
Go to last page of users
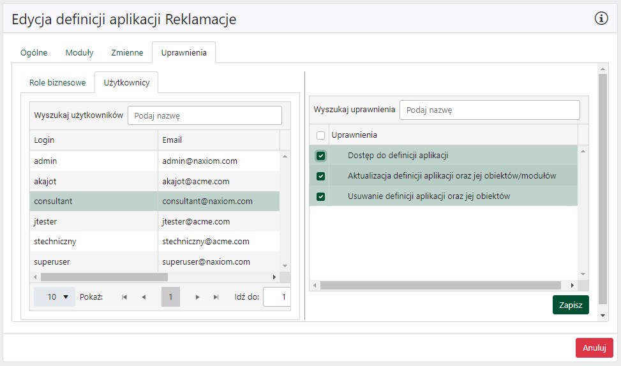coord(216,297)
